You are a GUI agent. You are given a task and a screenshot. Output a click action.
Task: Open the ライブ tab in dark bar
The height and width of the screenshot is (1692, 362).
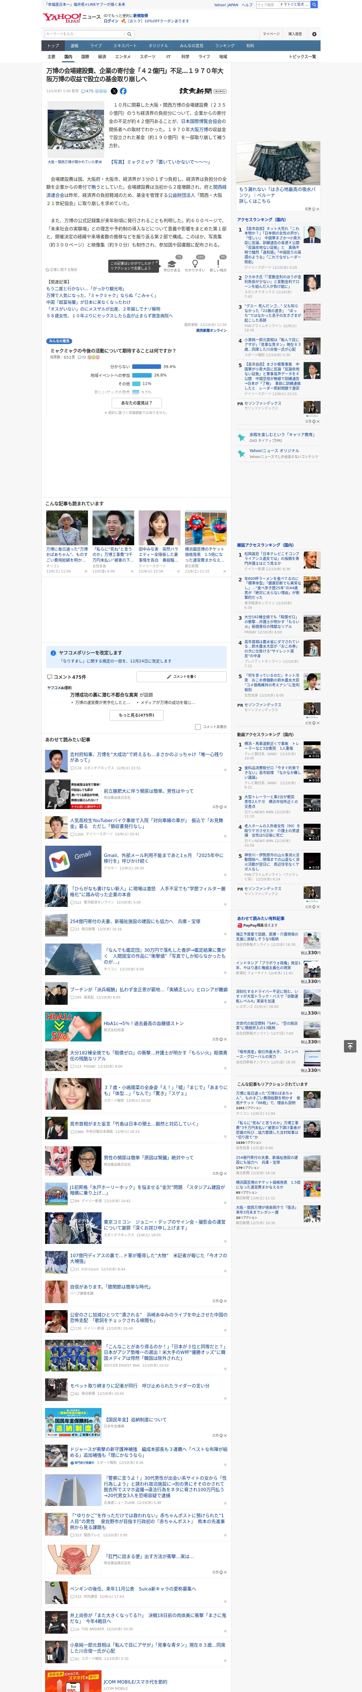pos(96,46)
